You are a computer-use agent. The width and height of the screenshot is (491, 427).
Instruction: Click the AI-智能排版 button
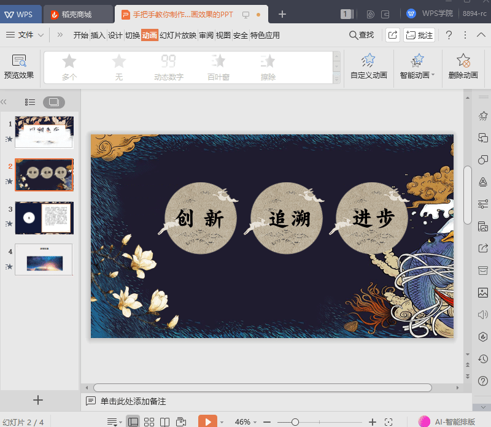(447, 421)
